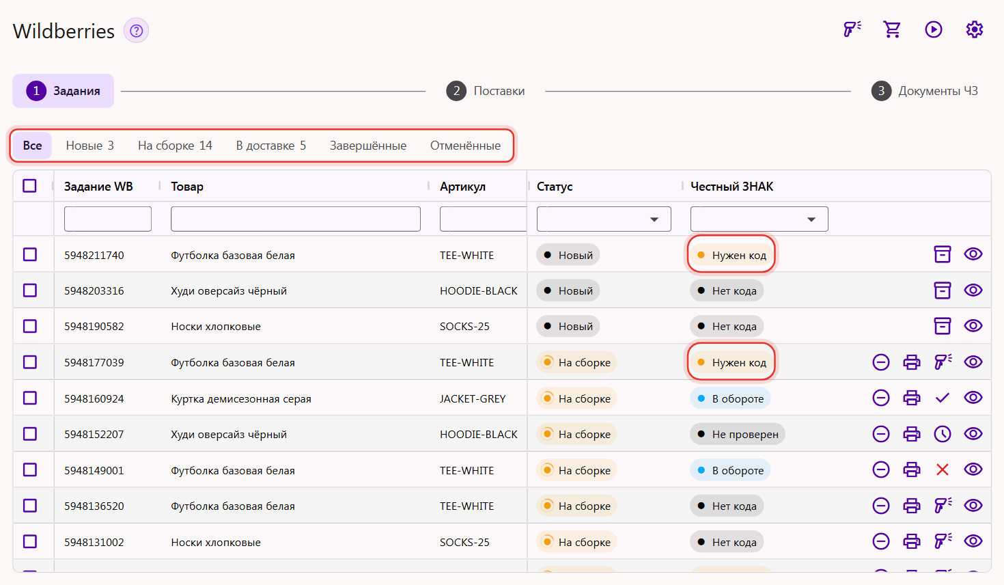Image resolution: width=1004 pixels, height=585 pixels.
Task: Print the label for task 5948152207
Action: 912,434
